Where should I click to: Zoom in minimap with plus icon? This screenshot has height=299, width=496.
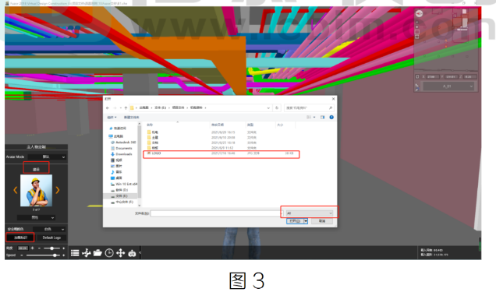click(417, 26)
